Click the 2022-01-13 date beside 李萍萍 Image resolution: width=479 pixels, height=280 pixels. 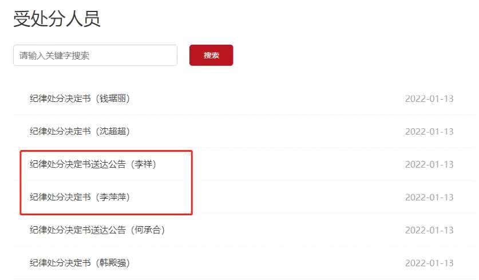[x=429, y=197]
